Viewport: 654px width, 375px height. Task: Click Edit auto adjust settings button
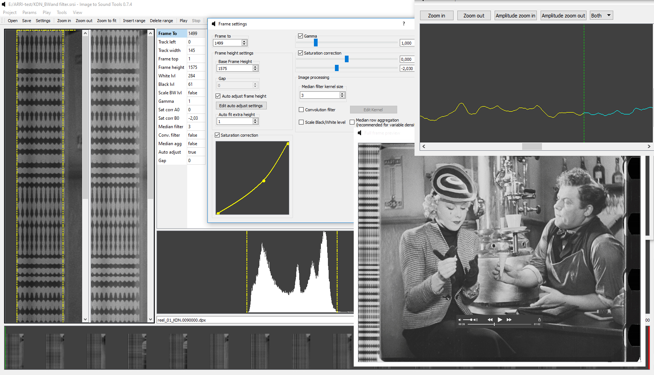click(x=241, y=106)
